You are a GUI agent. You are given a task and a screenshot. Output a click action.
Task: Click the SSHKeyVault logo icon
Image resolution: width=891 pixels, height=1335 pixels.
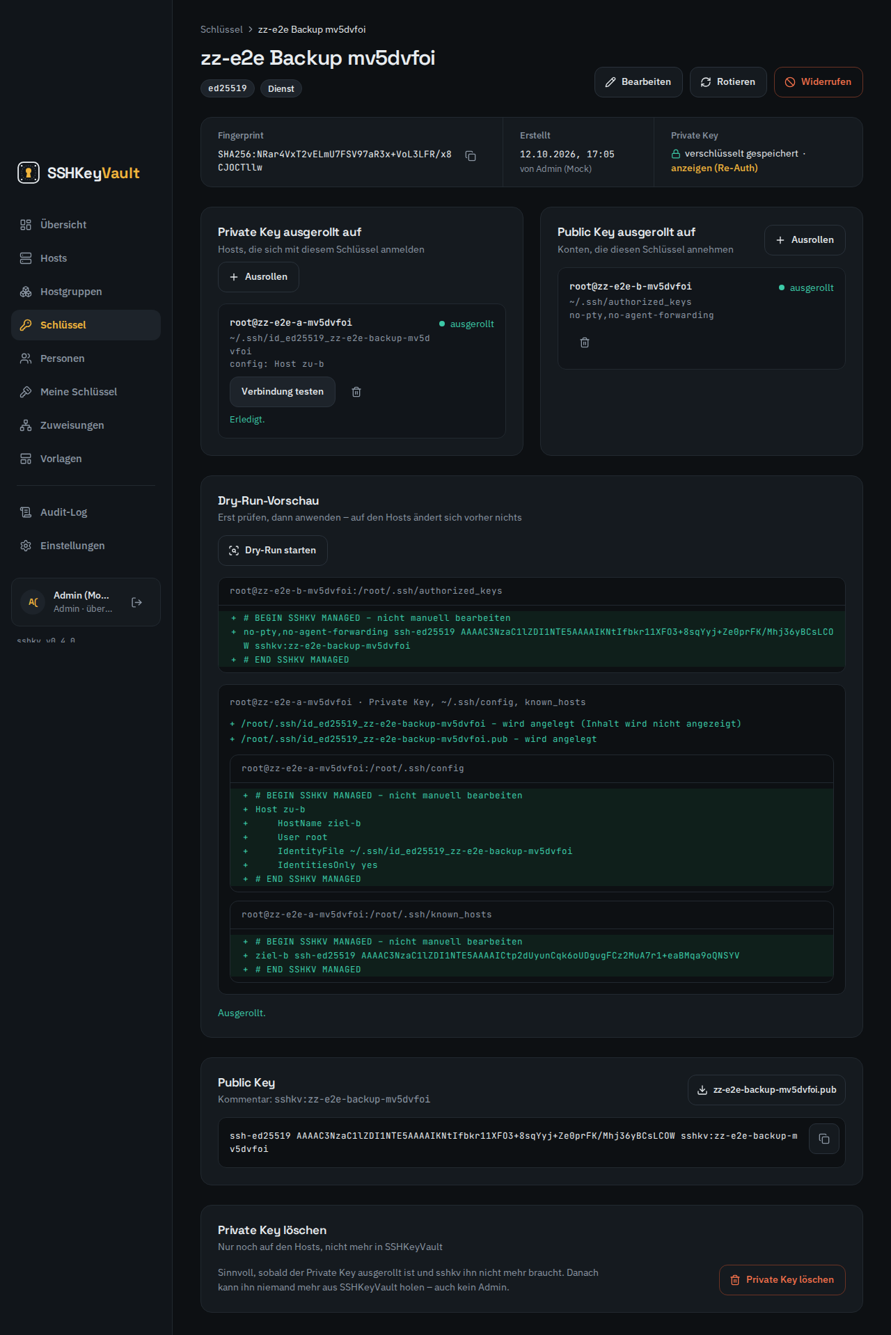click(x=29, y=173)
